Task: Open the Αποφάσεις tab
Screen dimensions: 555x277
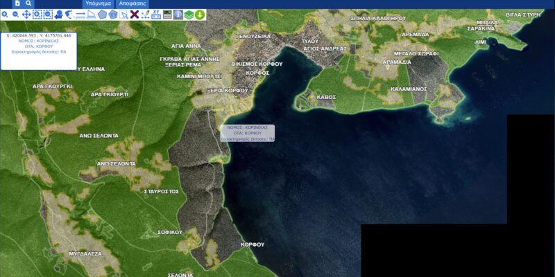Action: click(x=132, y=3)
